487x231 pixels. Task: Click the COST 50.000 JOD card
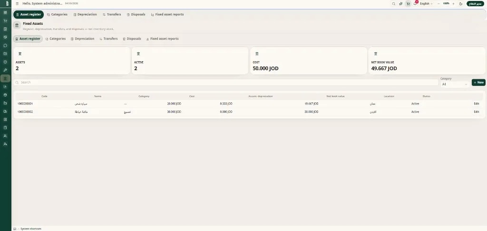[x=308, y=61]
